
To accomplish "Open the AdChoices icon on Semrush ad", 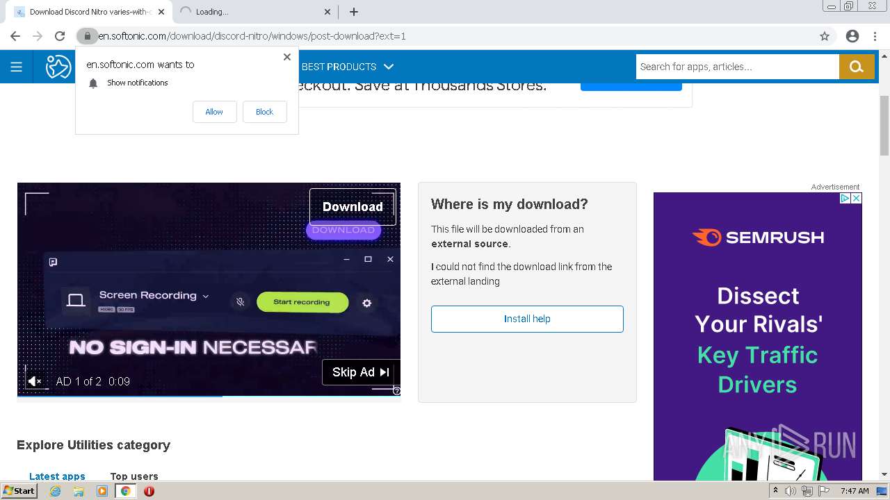I will coord(845,199).
